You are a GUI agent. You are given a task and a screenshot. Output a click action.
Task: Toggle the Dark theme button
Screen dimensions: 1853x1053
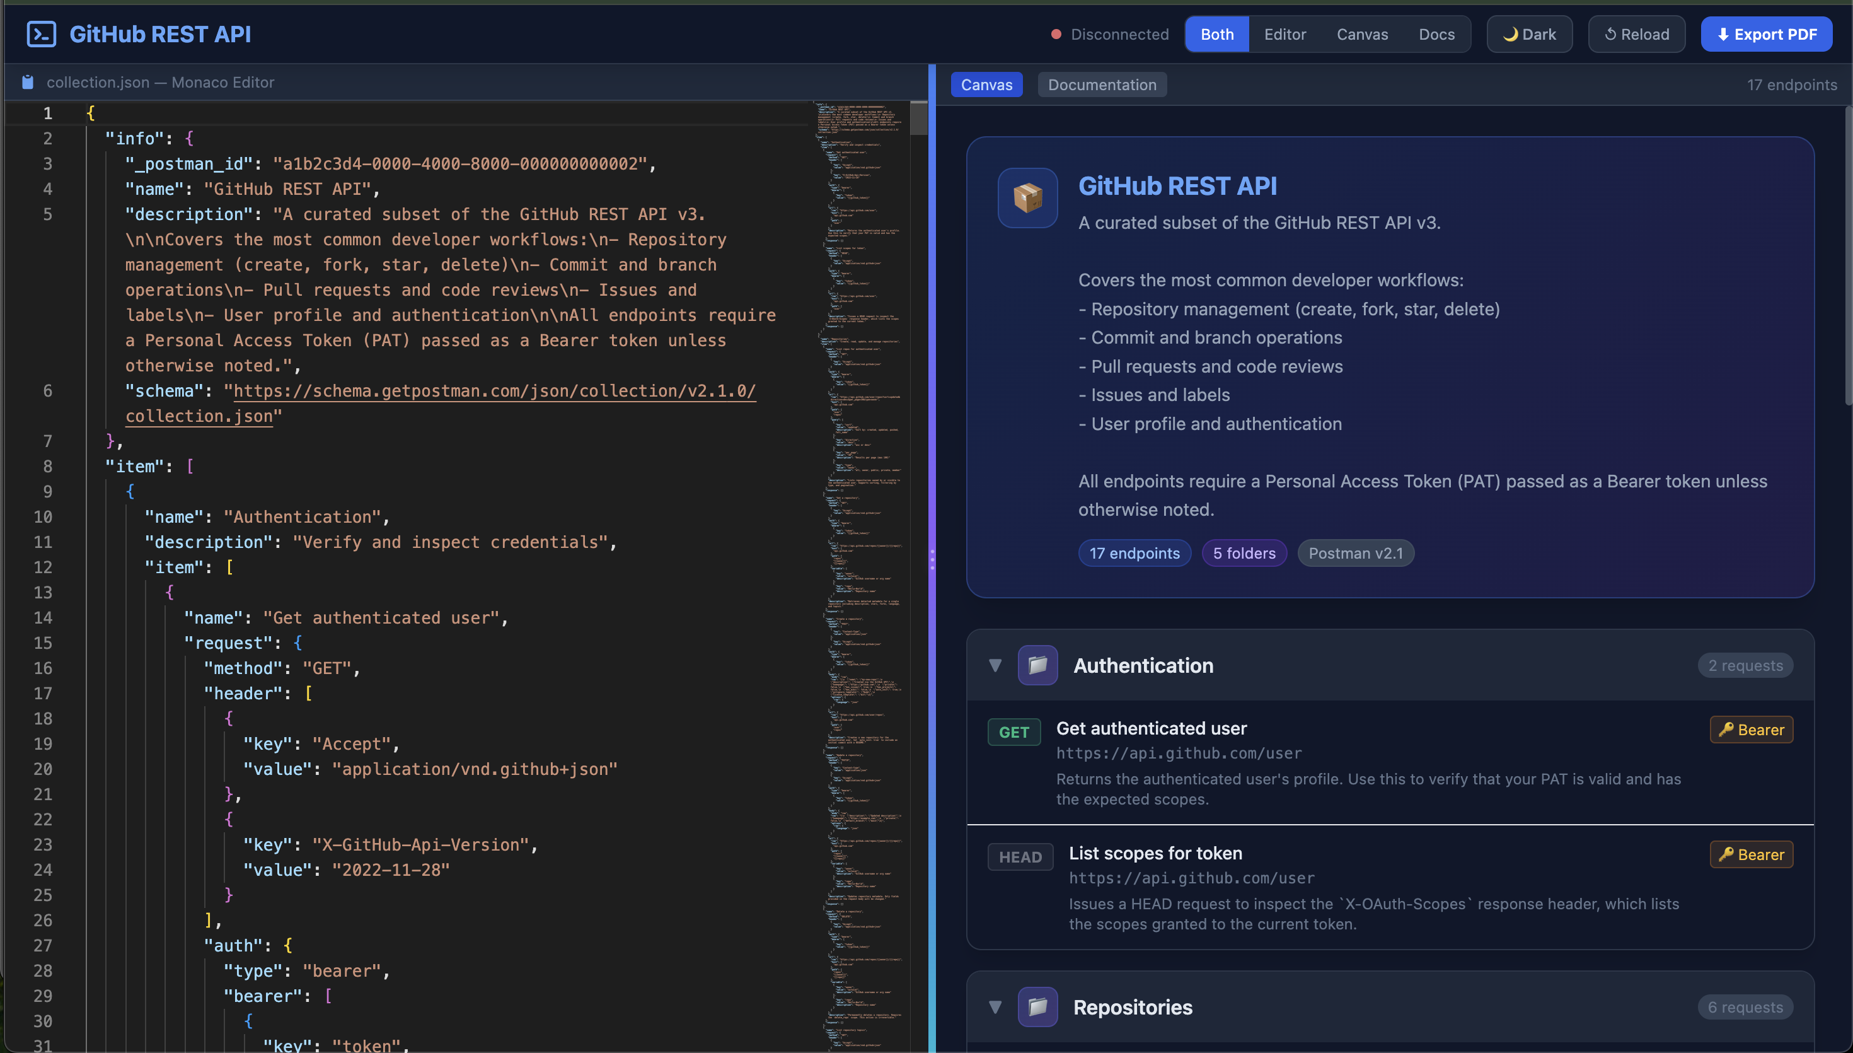click(x=1529, y=34)
